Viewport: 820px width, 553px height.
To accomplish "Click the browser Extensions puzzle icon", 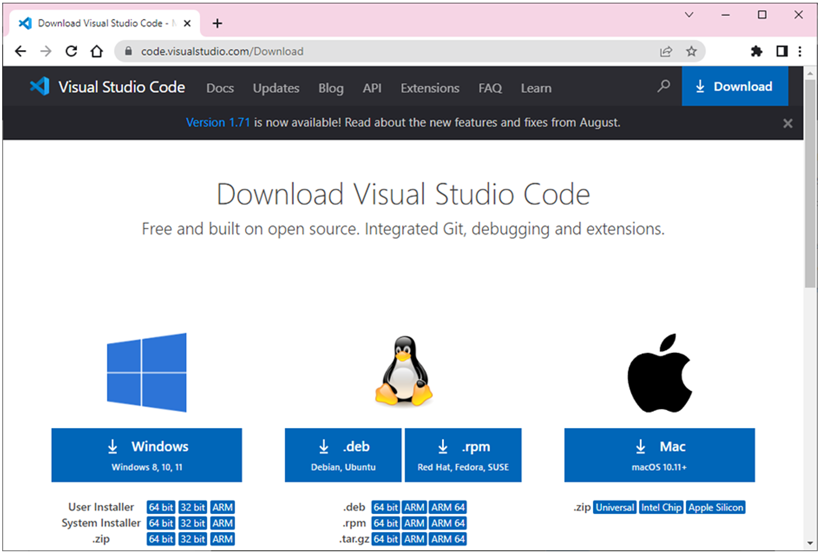I will 756,51.
